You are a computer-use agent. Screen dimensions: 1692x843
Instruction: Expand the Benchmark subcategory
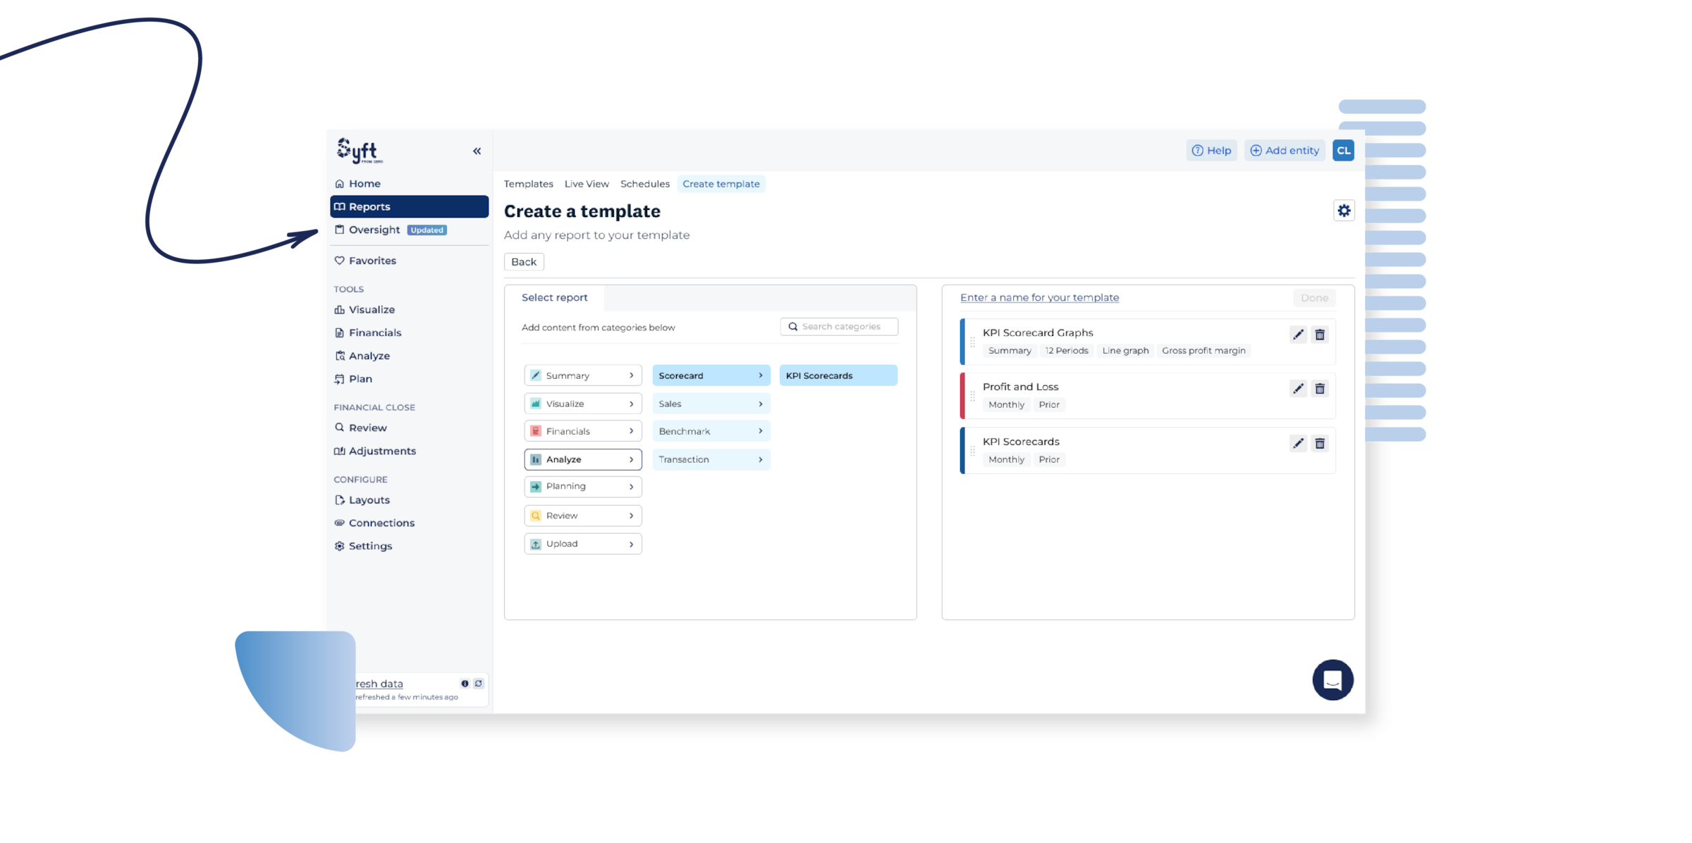click(x=711, y=431)
